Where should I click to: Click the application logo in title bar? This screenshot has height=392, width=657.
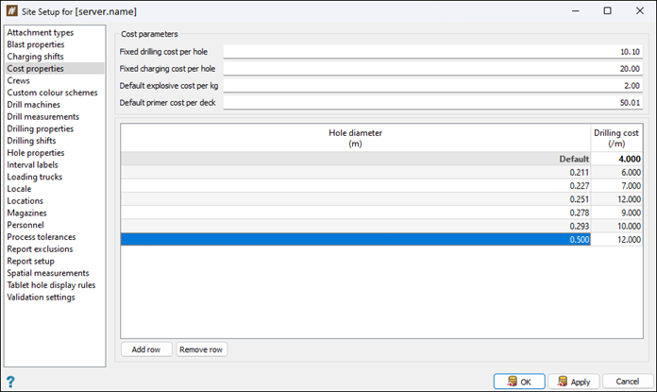(13, 10)
